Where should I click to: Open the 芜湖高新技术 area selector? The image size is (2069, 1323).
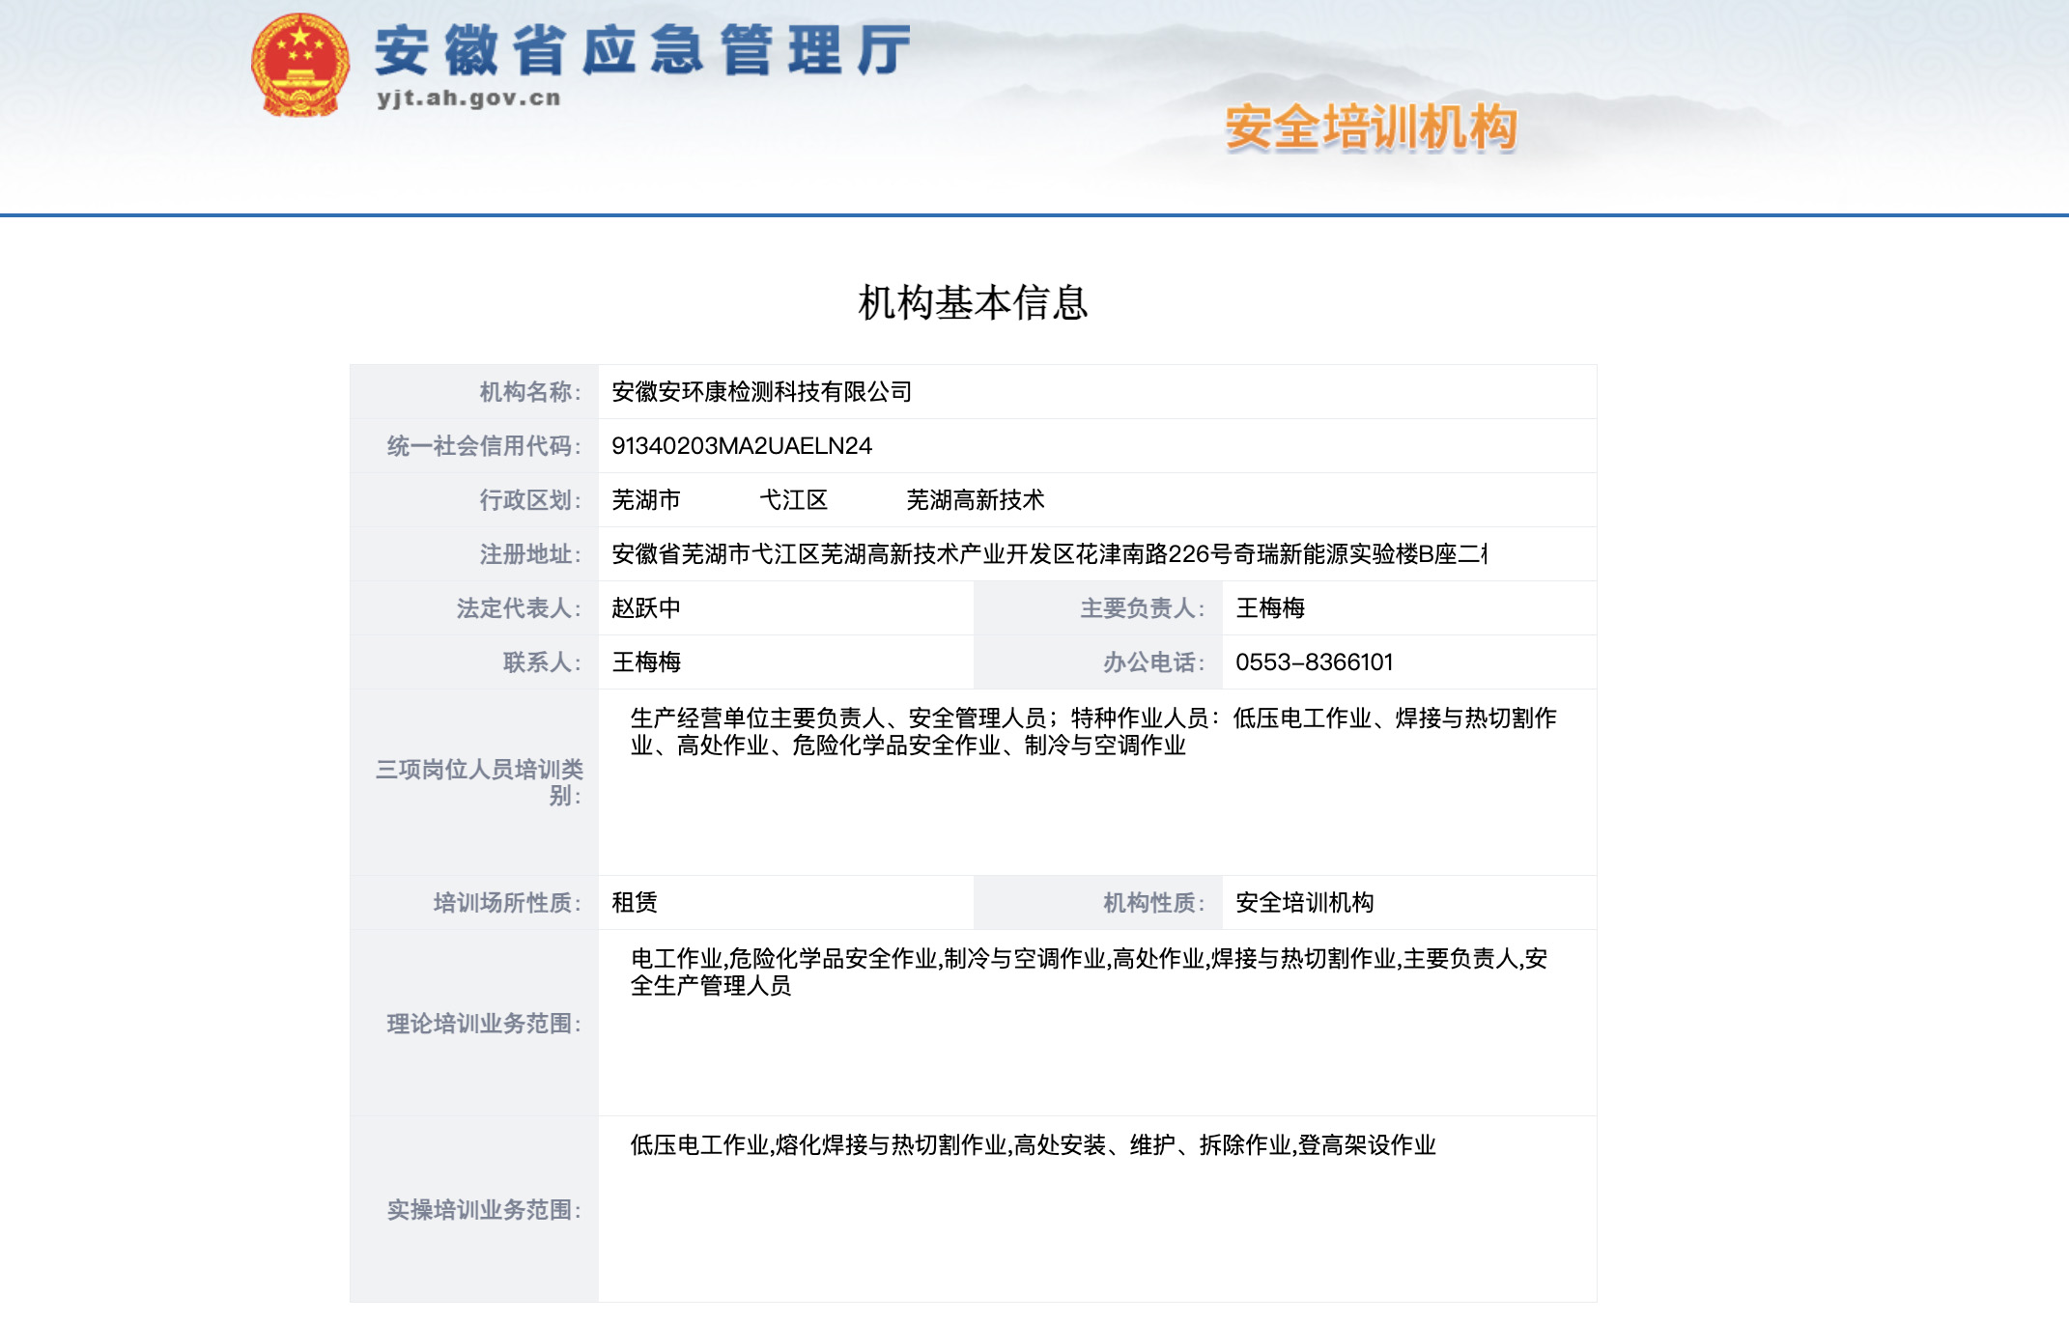pyautogui.click(x=976, y=499)
